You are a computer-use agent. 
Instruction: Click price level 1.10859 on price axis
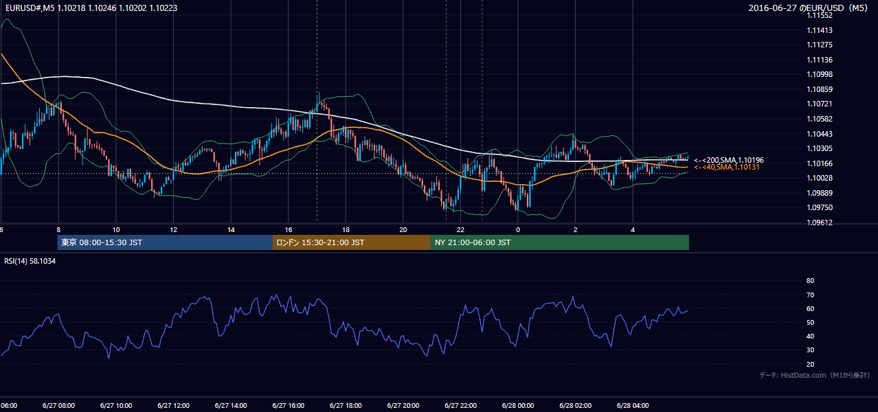(820, 89)
